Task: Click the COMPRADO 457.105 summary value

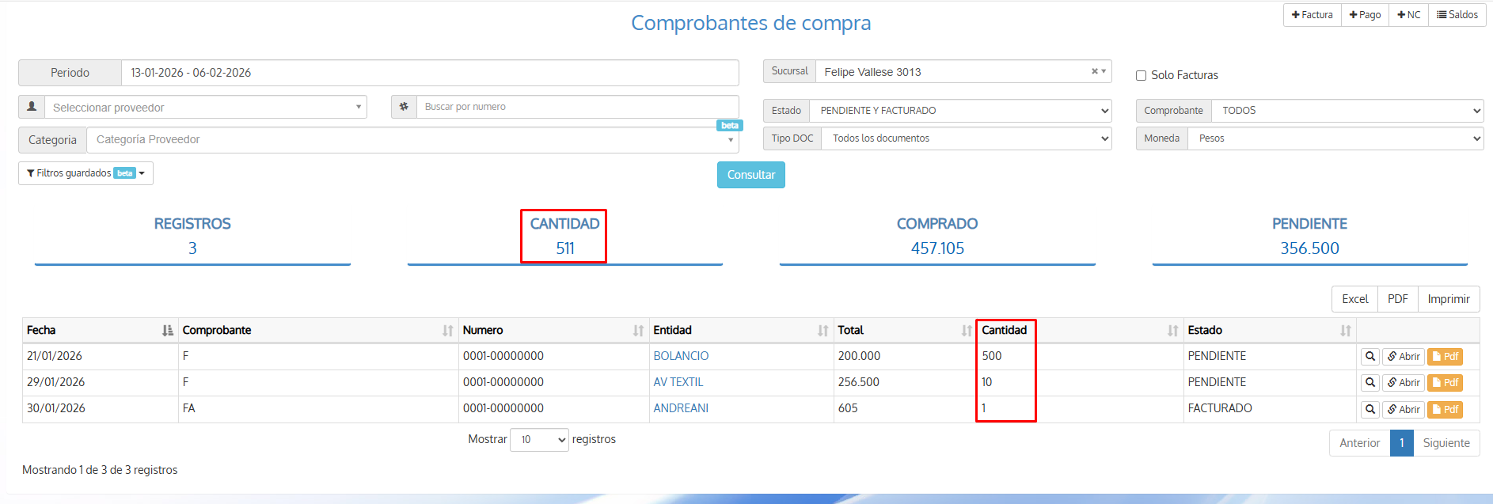Action: [937, 248]
